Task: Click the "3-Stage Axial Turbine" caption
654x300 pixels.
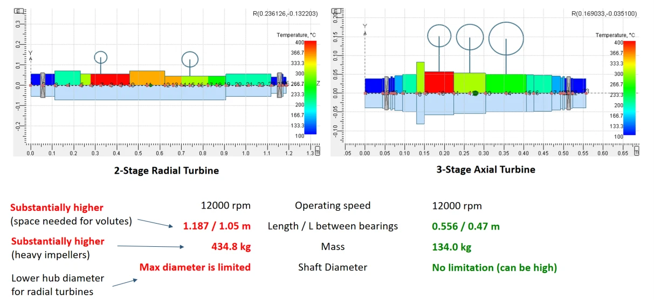Action: [x=485, y=170]
